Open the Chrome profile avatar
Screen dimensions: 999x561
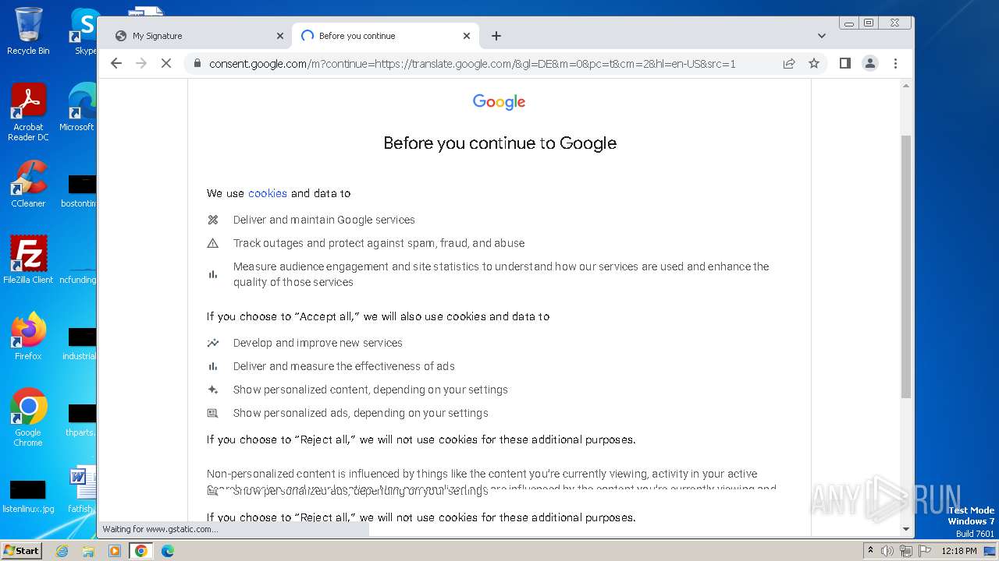[x=870, y=63]
